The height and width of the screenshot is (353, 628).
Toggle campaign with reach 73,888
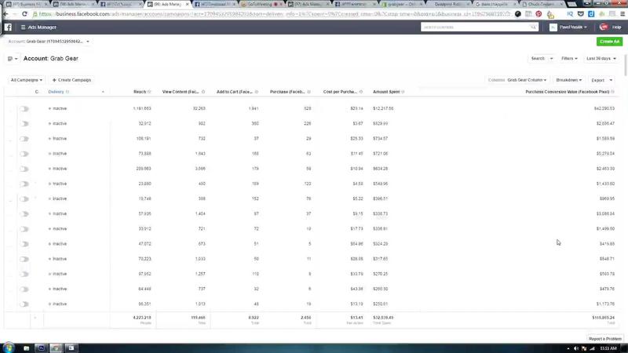[x=24, y=154]
